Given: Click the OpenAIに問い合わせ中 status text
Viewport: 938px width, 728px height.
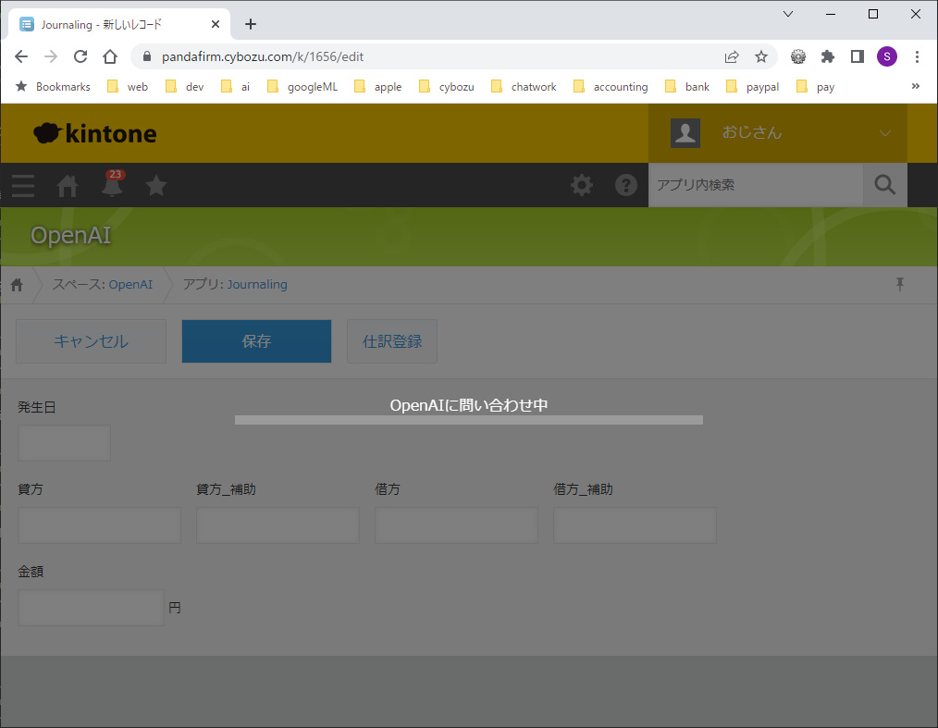Looking at the screenshot, I should pyautogui.click(x=469, y=405).
